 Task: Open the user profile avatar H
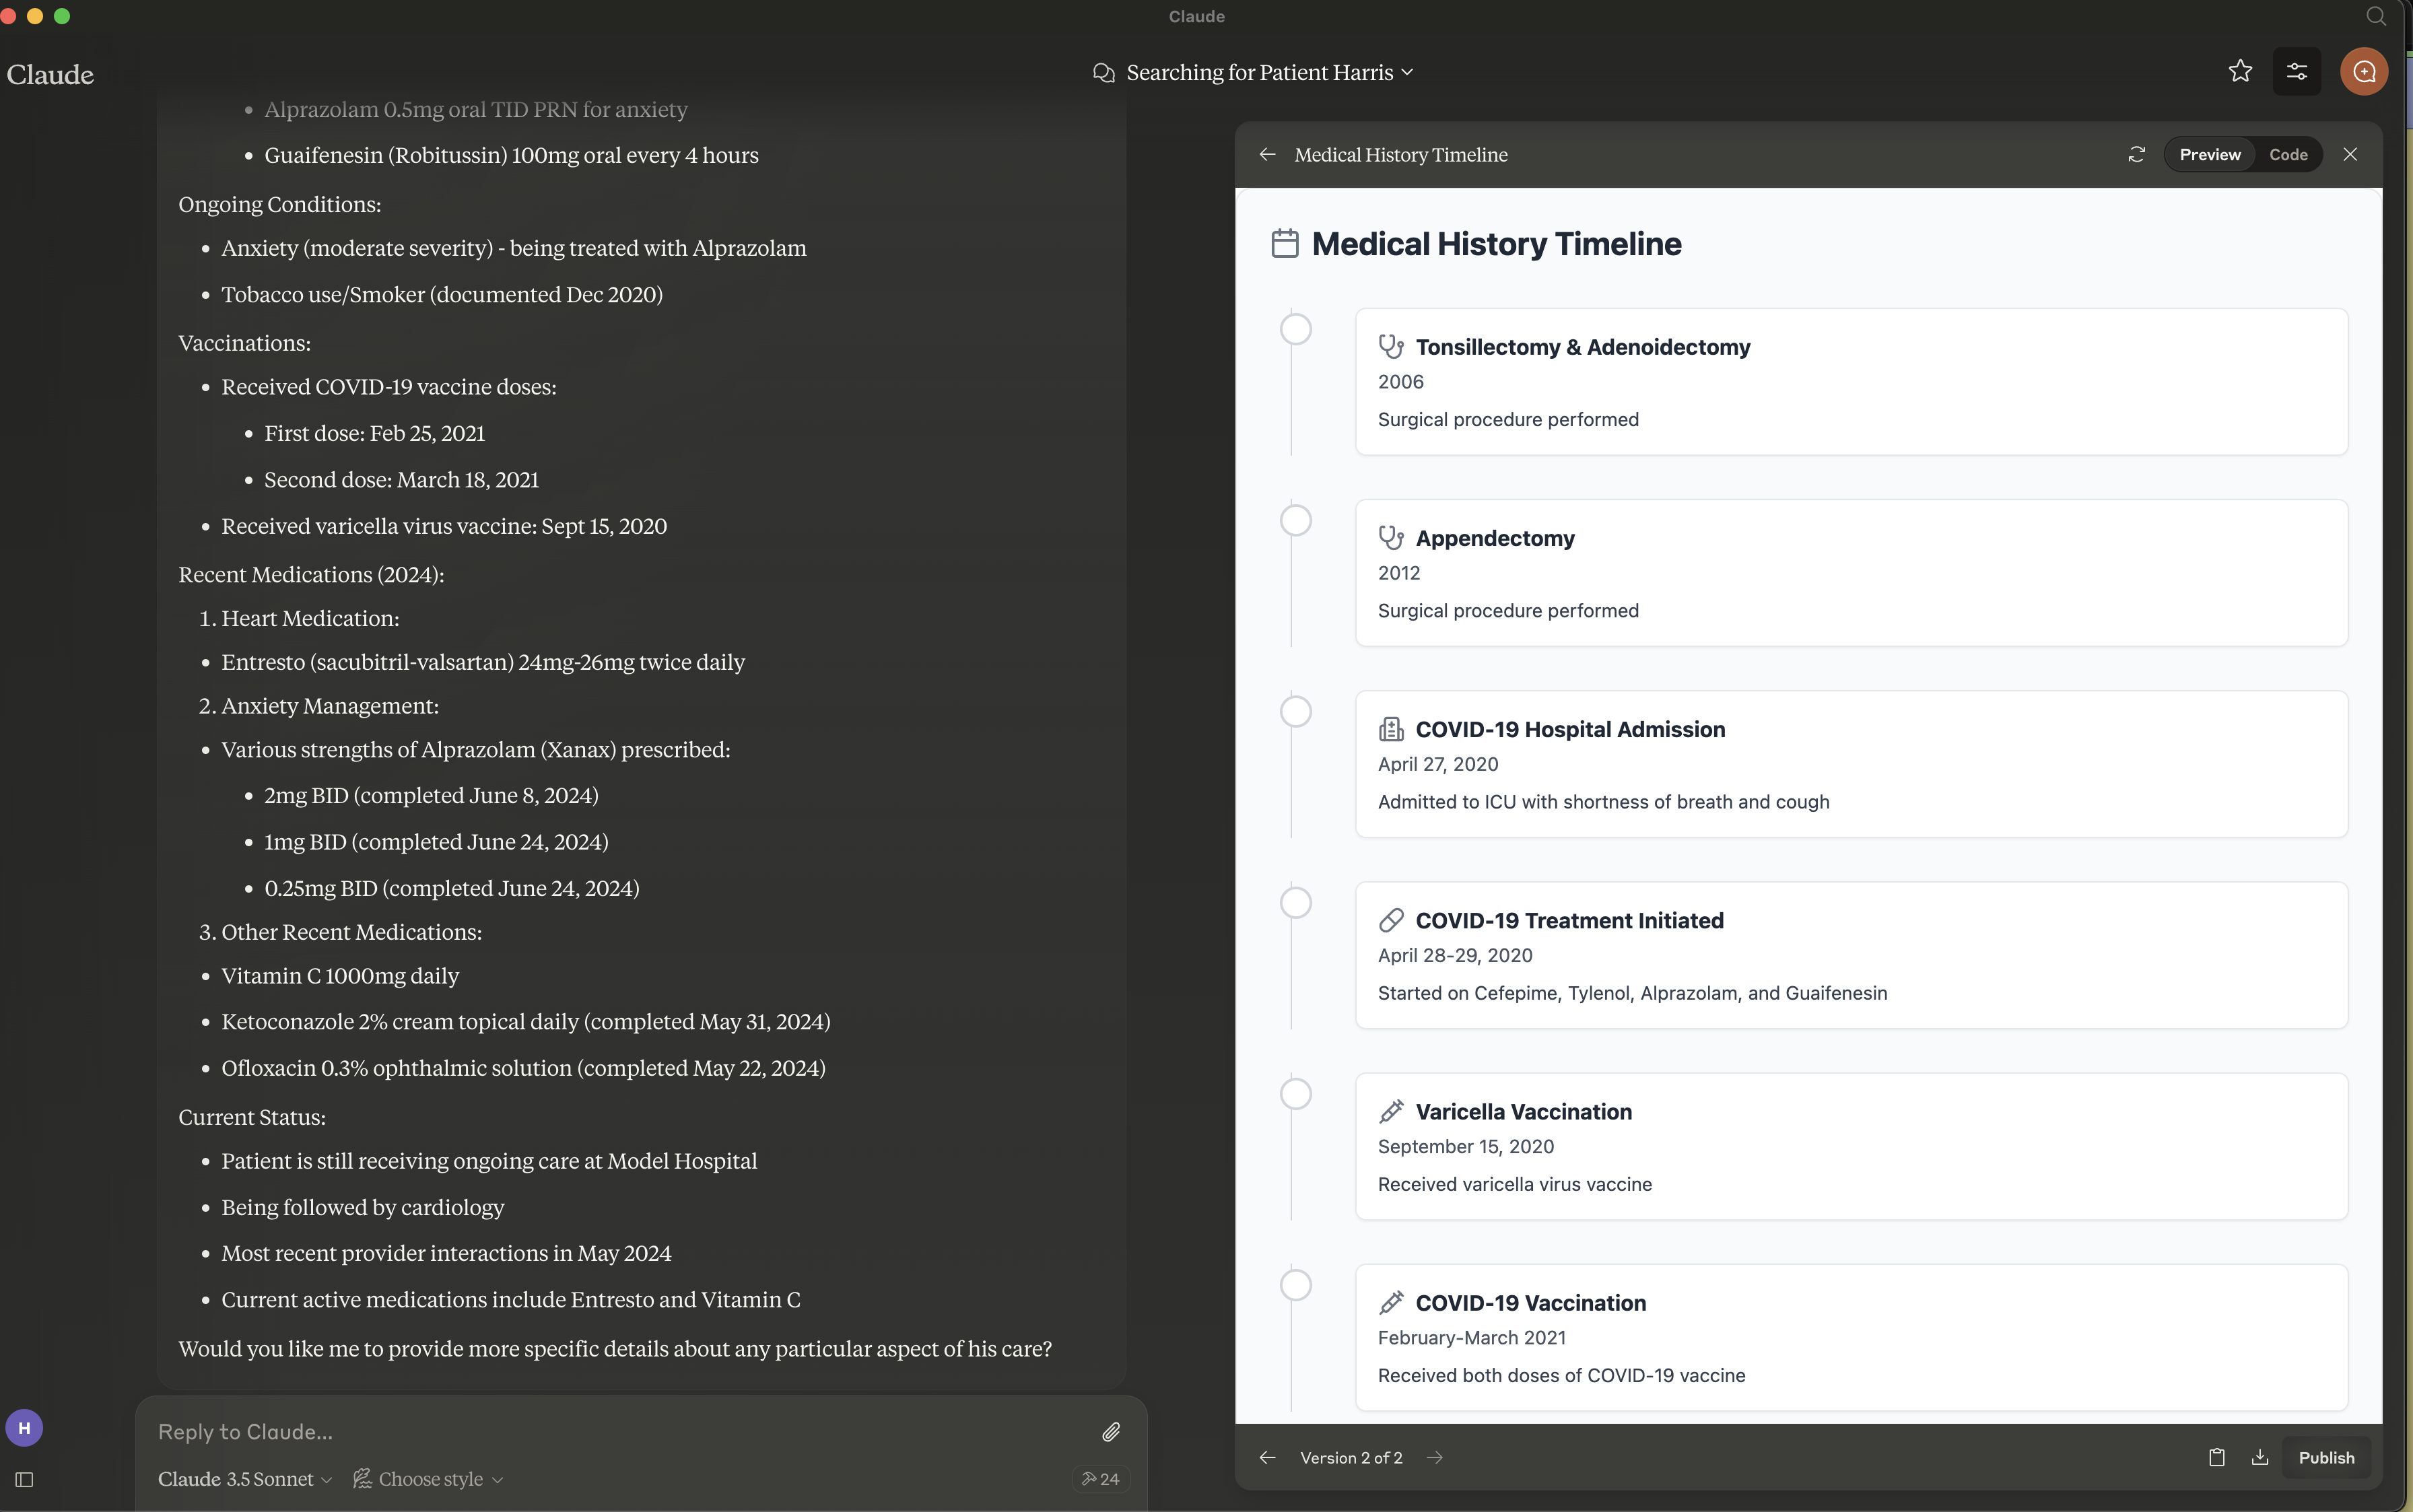25,1428
